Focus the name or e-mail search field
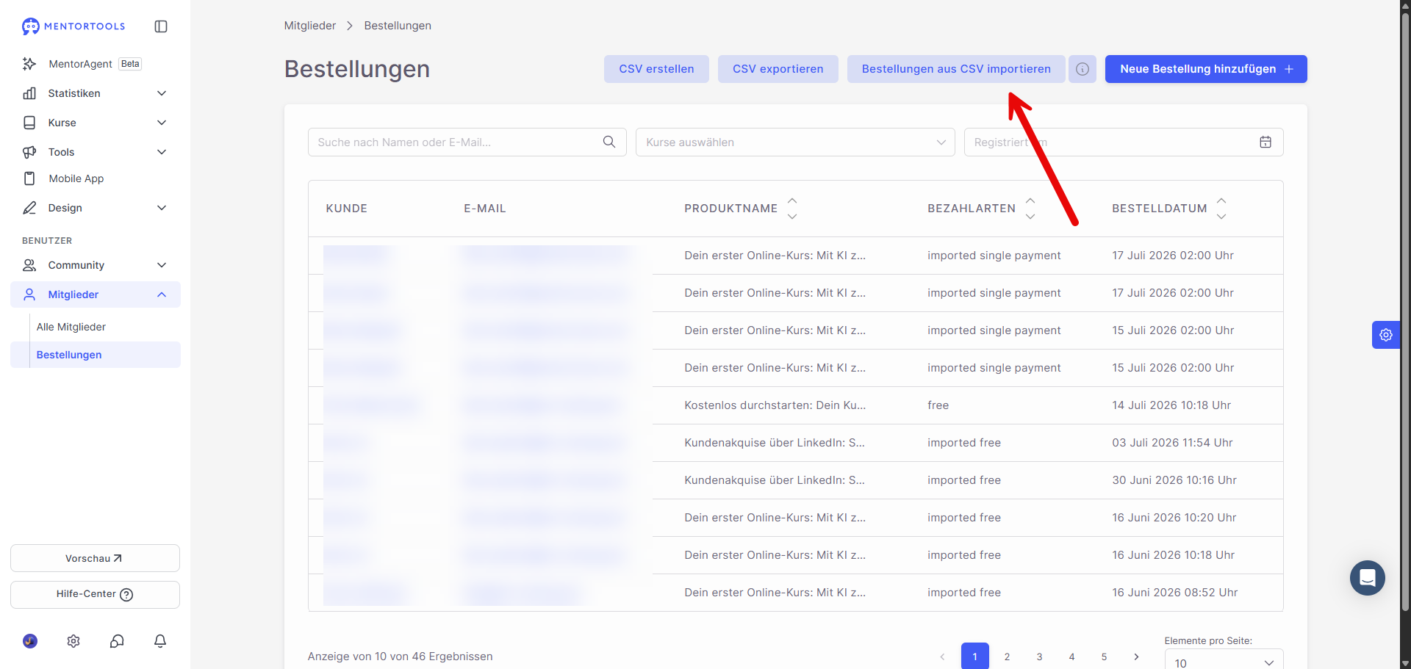The width and height of the screenshot is (1411, 669). tap(467, 142)
